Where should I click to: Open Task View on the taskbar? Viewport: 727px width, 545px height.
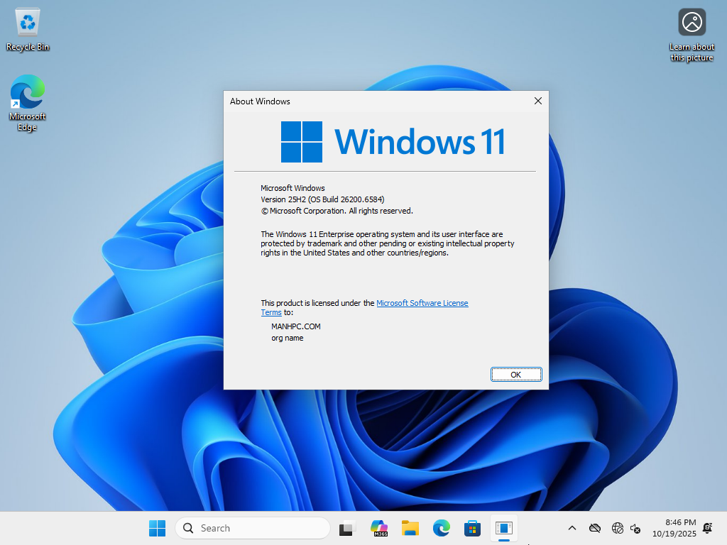346,528
